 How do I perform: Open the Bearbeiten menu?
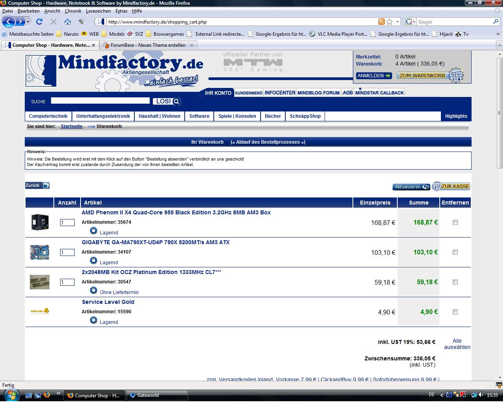29,11
